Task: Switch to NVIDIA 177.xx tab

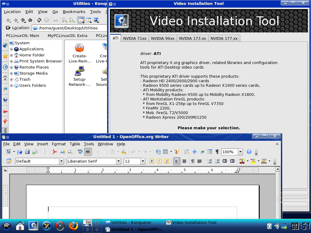Action: [x=224, y=39]
